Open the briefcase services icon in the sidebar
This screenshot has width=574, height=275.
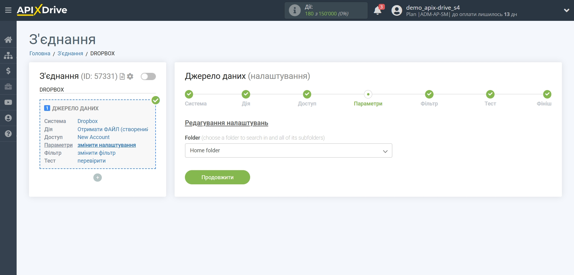8,87
